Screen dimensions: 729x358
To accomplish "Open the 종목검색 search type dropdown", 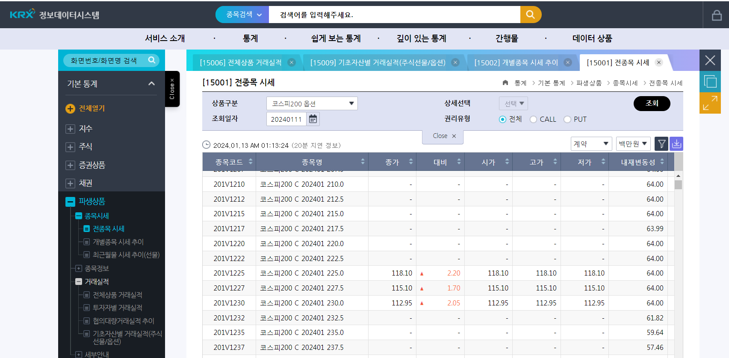I will click(242, 15).
